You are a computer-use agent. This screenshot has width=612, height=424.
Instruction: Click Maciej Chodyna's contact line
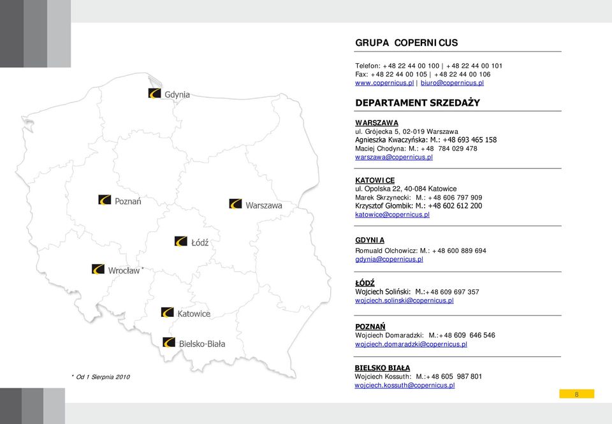tap(416, 149)
